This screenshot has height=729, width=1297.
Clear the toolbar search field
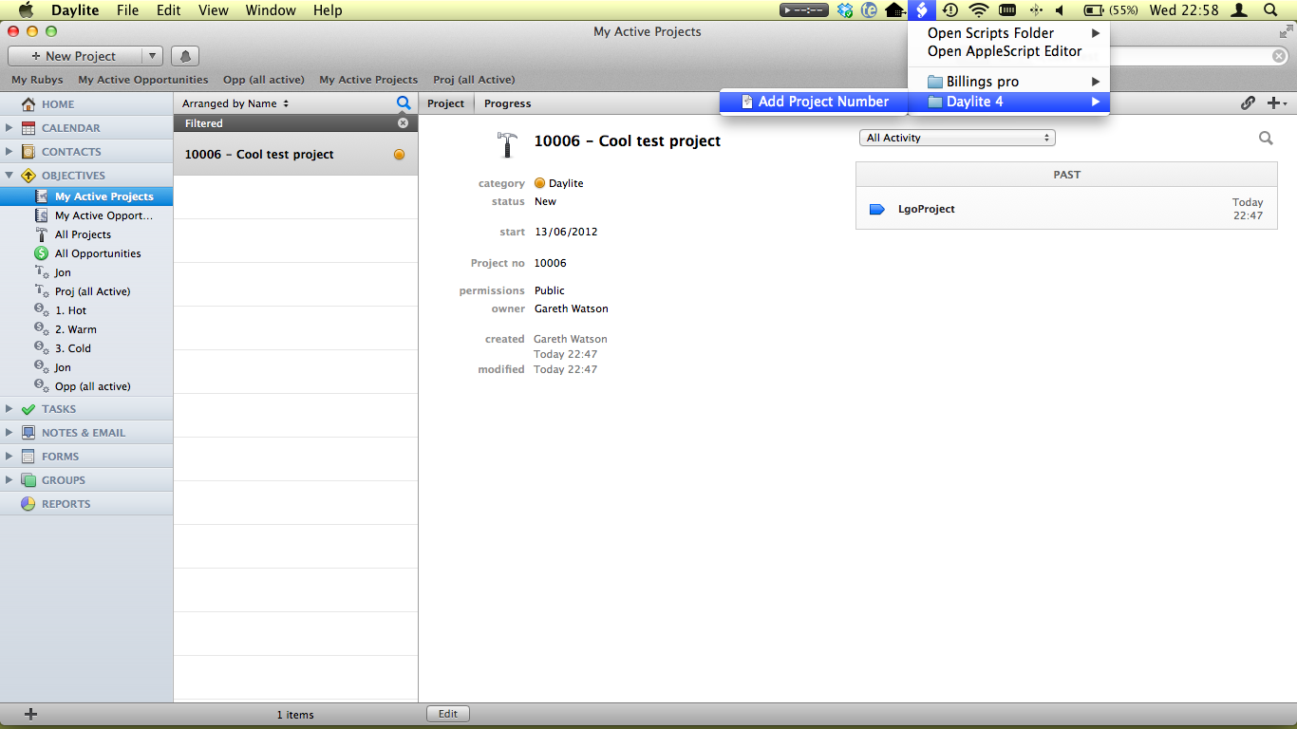coord(1279,57)
